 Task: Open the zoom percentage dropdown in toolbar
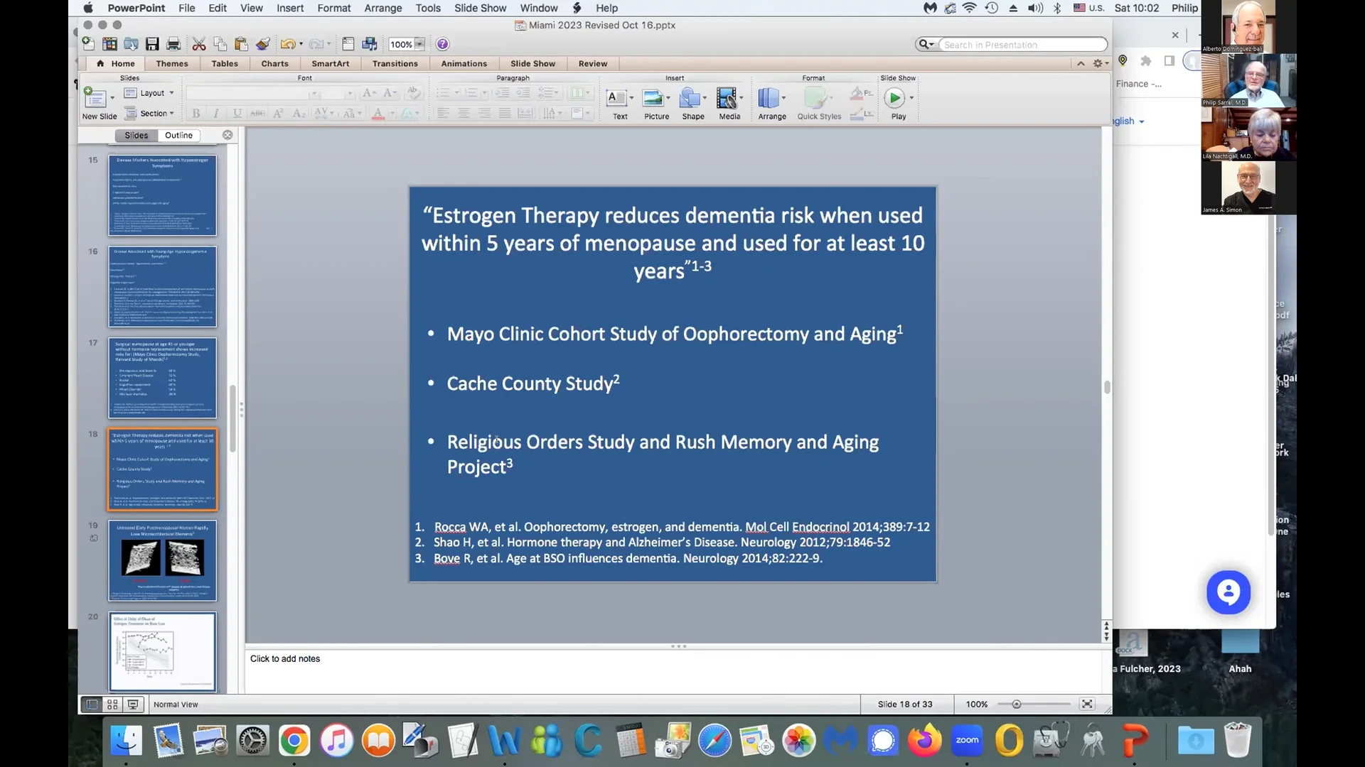coord(419,44)
